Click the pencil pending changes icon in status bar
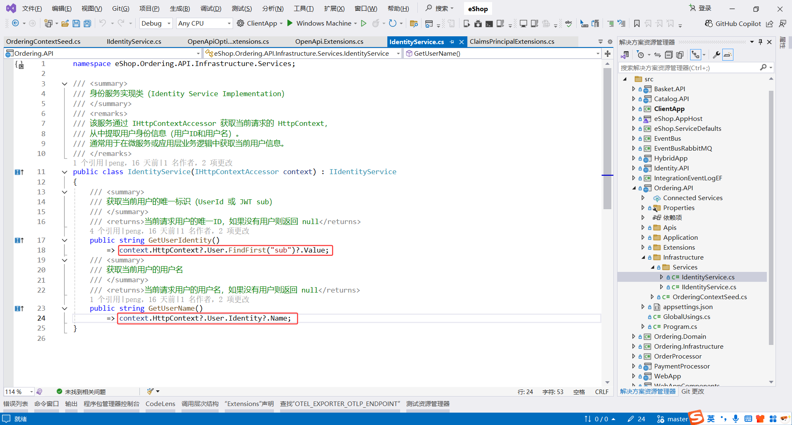Image resolution: width=792 pixels, height=425 pixels. (x=631, y=419)
